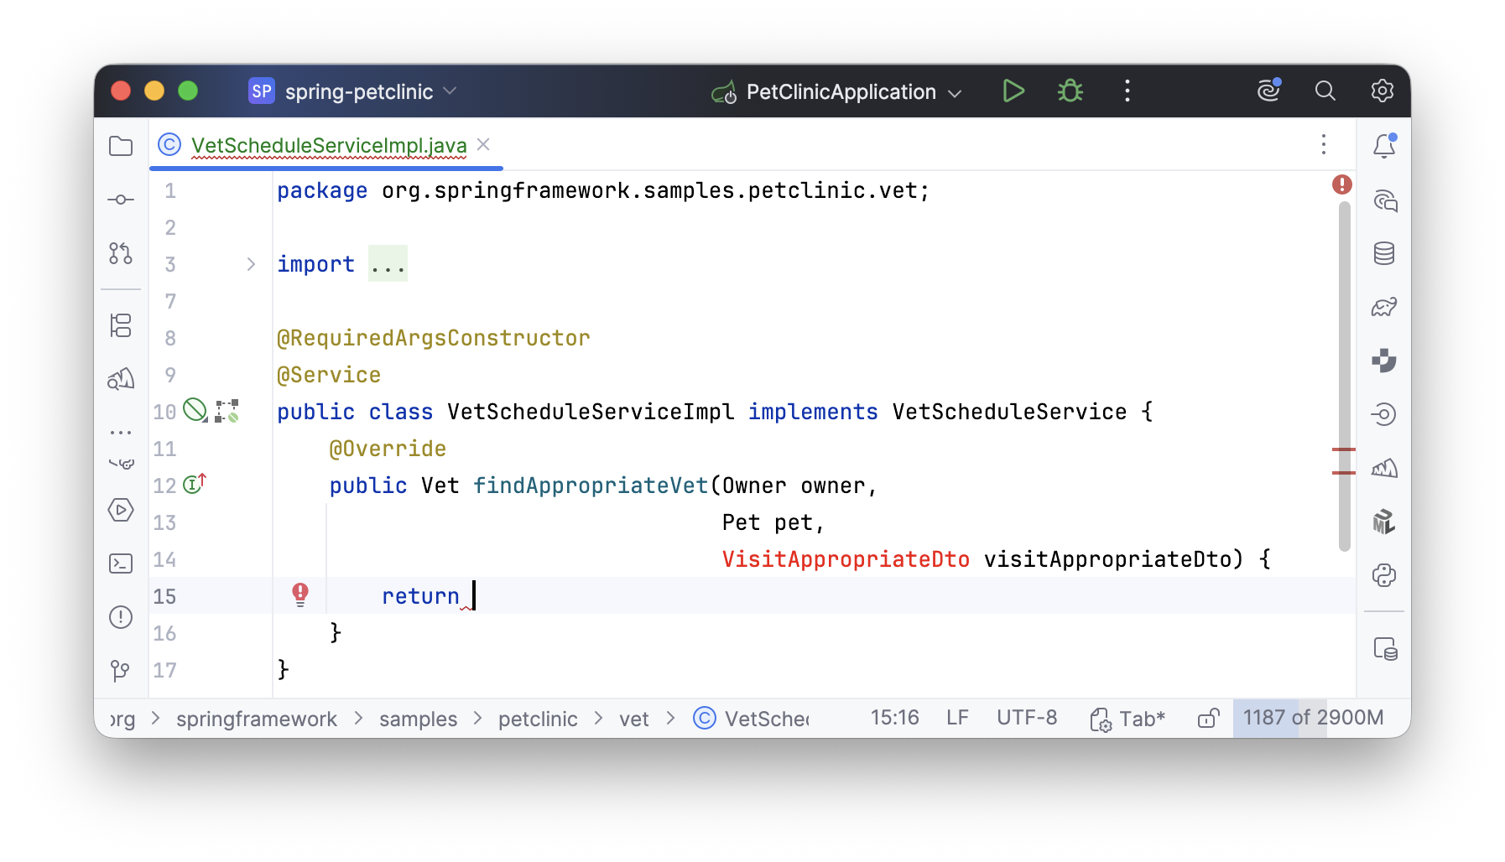Viewport: 1505px width, 862px height.
Task: Click the error inspection indicator above the scrollbar
Action: point(1342,184)
